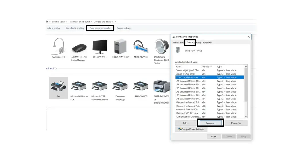
Task: Select the Fax printer icon
Action: 58,88
